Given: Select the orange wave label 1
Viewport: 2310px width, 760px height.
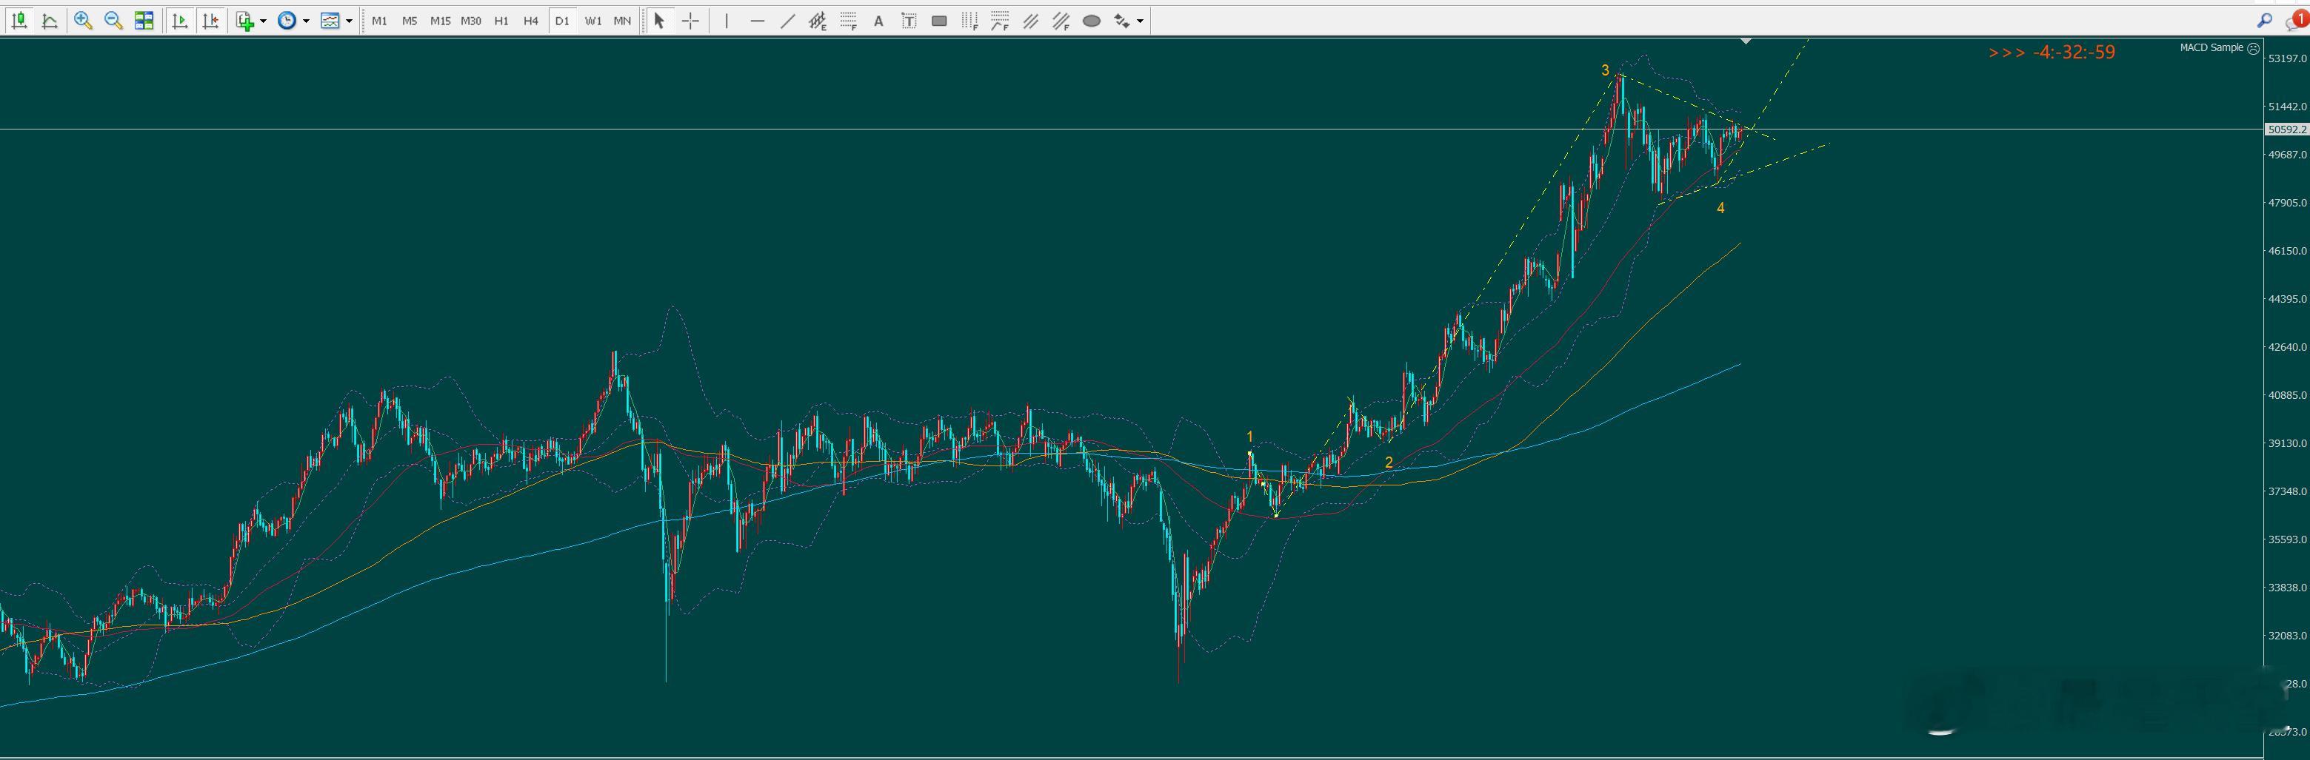Looking at the screenshot, I should click(x=1249, y=437).
